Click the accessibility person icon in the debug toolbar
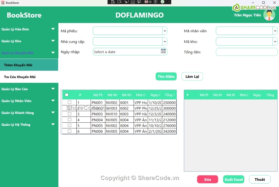Viewport: 279px width, 187px height. coord(156,2)
